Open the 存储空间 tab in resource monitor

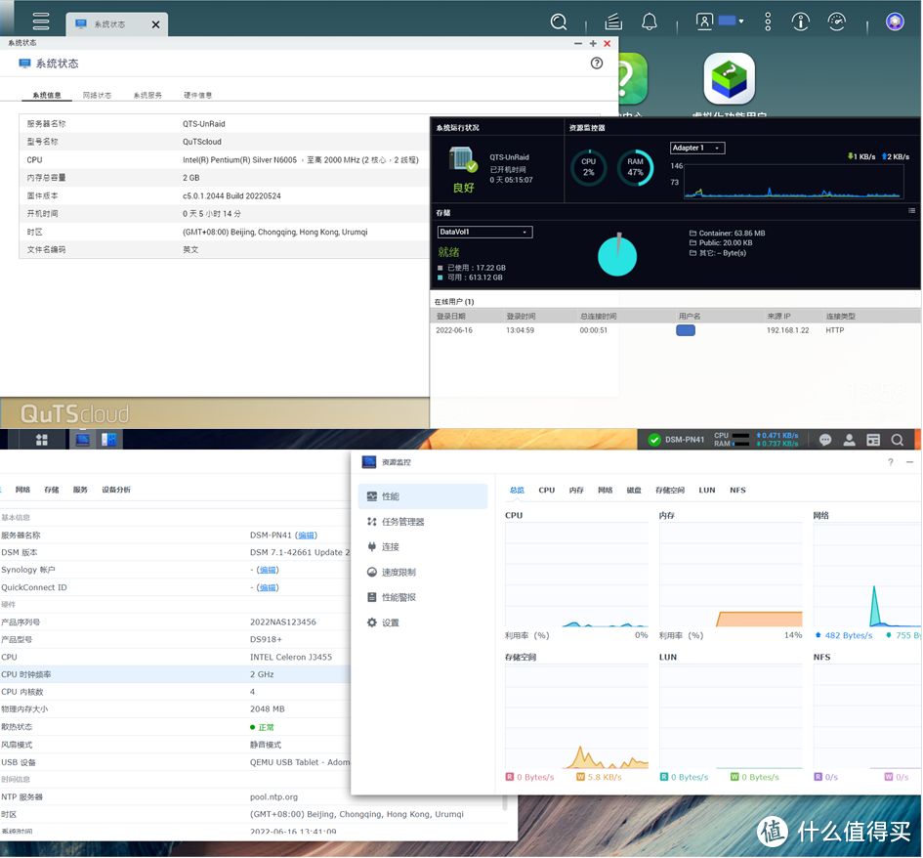669,490
